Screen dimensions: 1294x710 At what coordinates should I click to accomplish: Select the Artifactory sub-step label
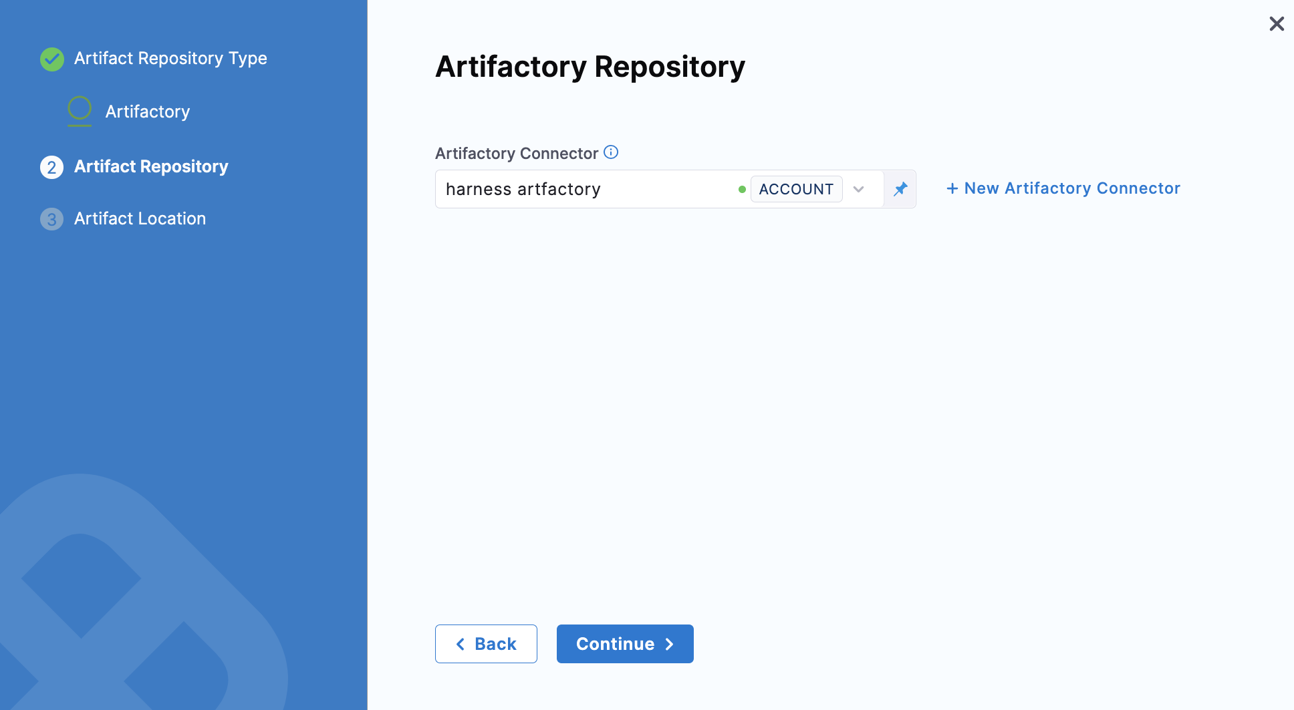[x=148, y=112]
